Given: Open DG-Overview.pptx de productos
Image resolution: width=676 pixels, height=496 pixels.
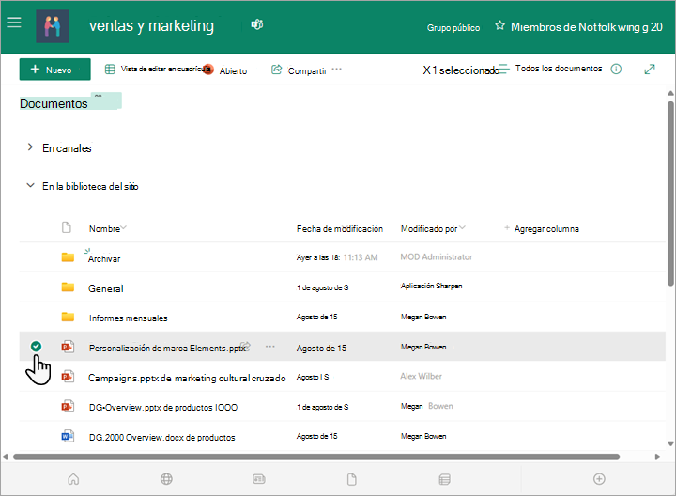Looking at the screenshot, I should tap(163, 408).
